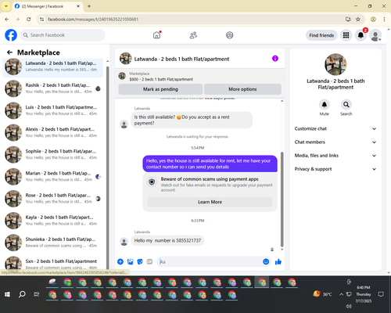Click the conversation list scrollbar

coord(107,167)
